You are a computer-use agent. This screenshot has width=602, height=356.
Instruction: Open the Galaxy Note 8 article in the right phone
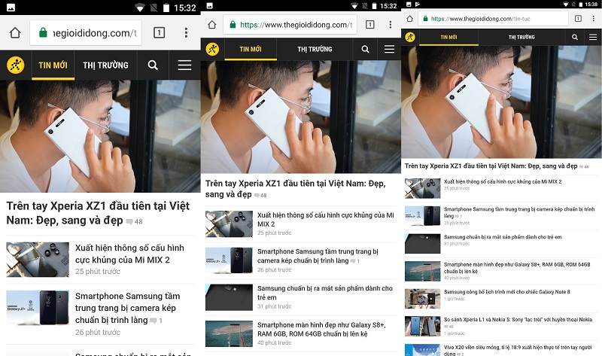tap(506, 292)
